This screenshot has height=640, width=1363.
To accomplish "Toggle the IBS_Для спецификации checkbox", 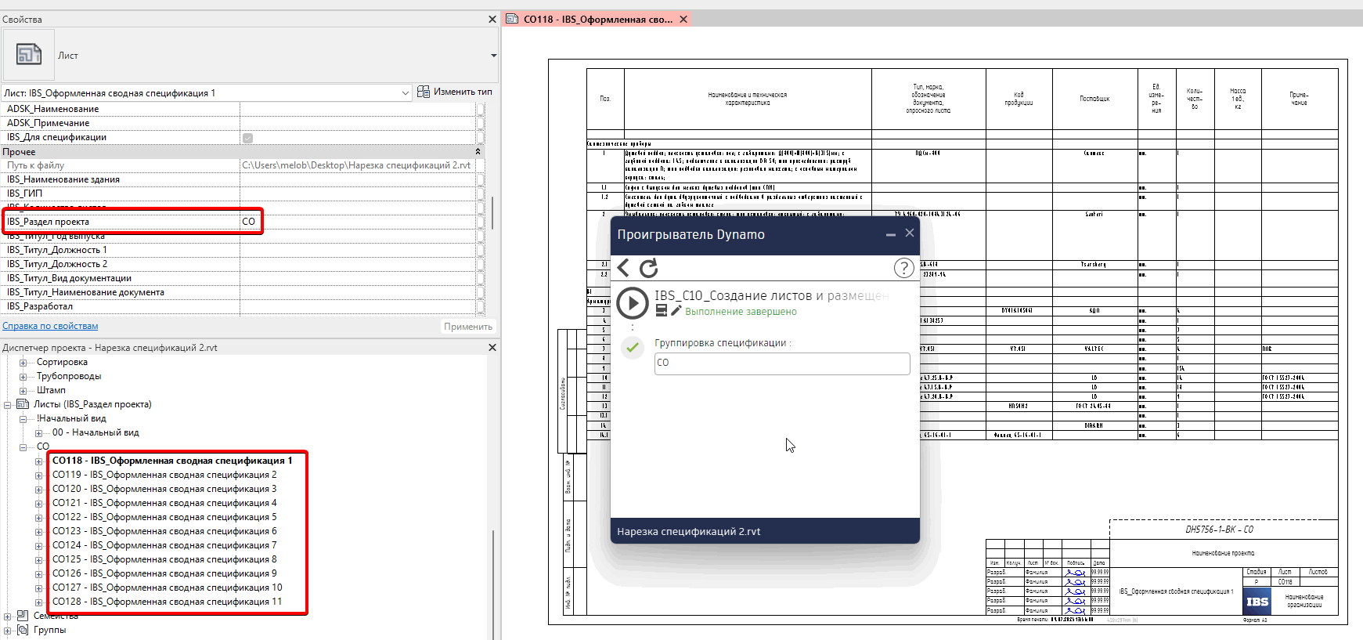I will pos(247,138).
